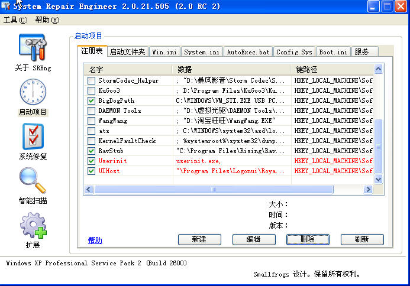Open the 帮助(H) menu
410x286 pixels.
[x=47, y=20]
